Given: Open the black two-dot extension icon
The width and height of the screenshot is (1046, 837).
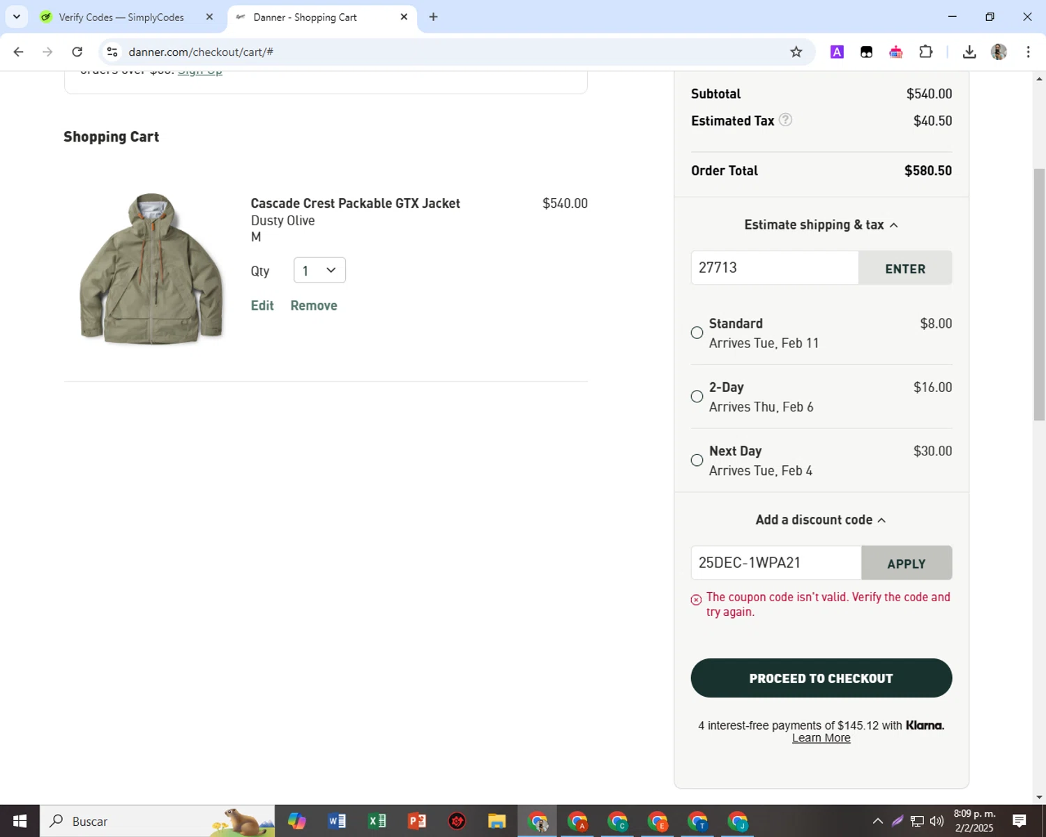Looking at the screenshot, I should (x=866, y=52).
